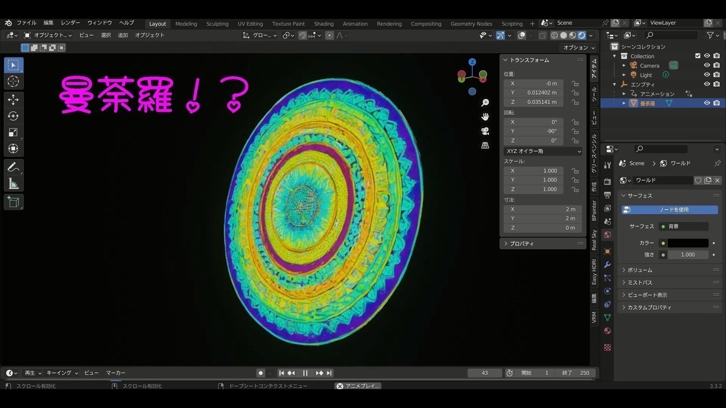
Task: Select the Rotate tool
Action: [x=13, y=116]
